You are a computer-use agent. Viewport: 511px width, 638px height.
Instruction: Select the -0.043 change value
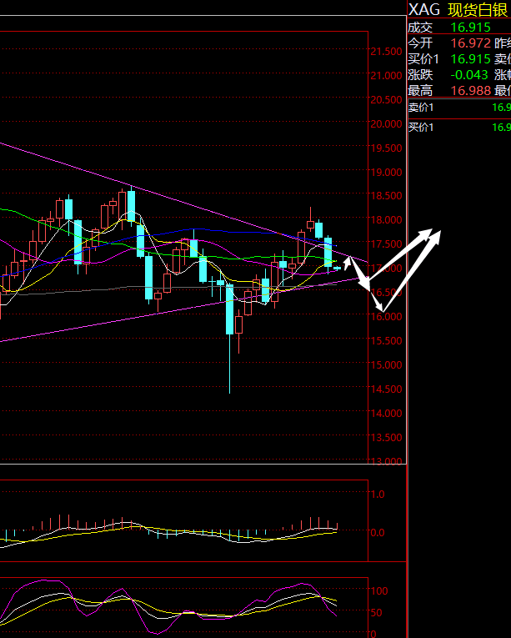469,75
